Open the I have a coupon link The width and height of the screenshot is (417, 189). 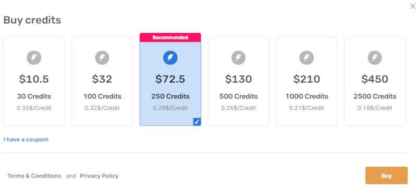click(26, 140)
